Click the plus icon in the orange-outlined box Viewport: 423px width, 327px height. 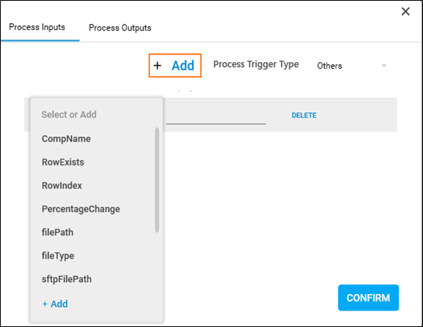click(157, 65)
